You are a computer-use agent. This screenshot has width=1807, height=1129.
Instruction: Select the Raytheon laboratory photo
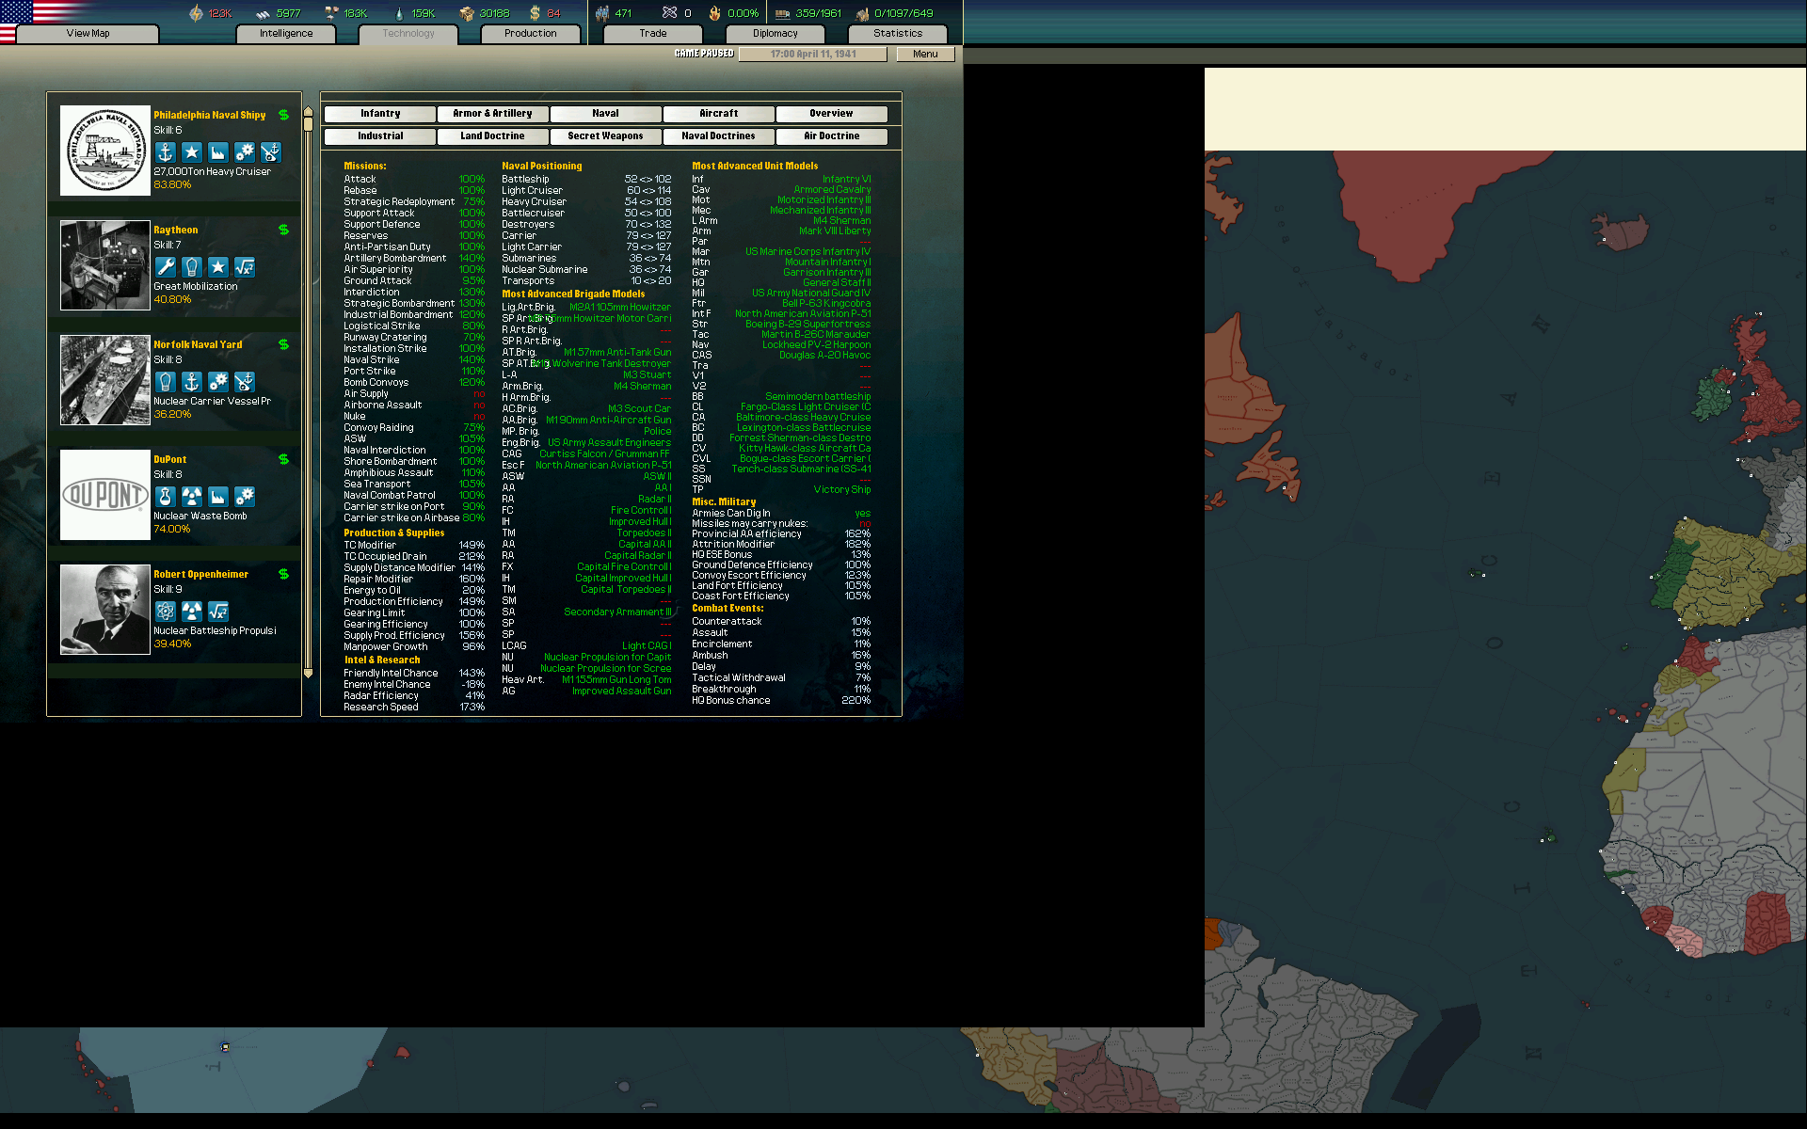click(x=105, y=265)
